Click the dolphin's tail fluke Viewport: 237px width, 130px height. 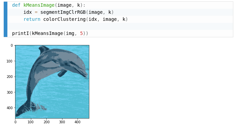23,109
